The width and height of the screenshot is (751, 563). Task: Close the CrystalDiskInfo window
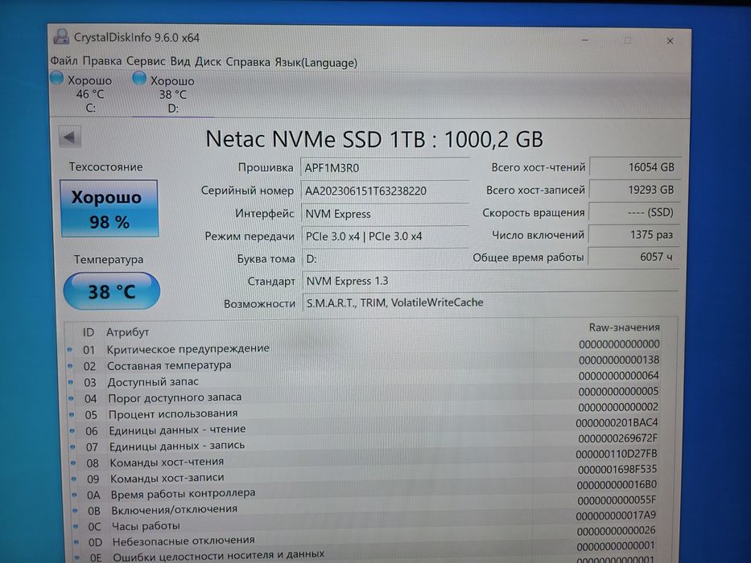[x=670, y=41]
